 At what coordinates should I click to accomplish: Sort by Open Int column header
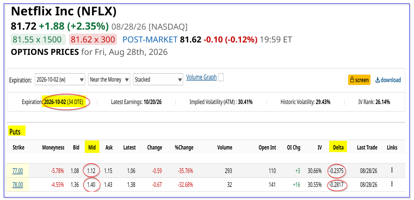[x=267, y=147]
